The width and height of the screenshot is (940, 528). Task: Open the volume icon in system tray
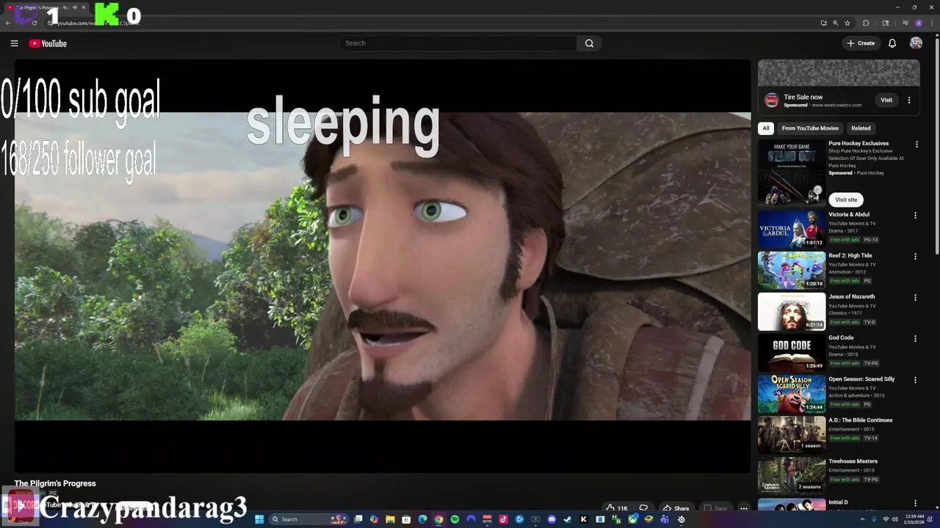pyautogui.click(x=894, y=519)
